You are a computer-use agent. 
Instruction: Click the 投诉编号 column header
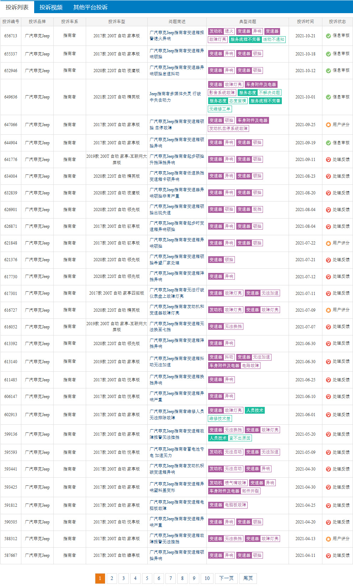(11, 22)
